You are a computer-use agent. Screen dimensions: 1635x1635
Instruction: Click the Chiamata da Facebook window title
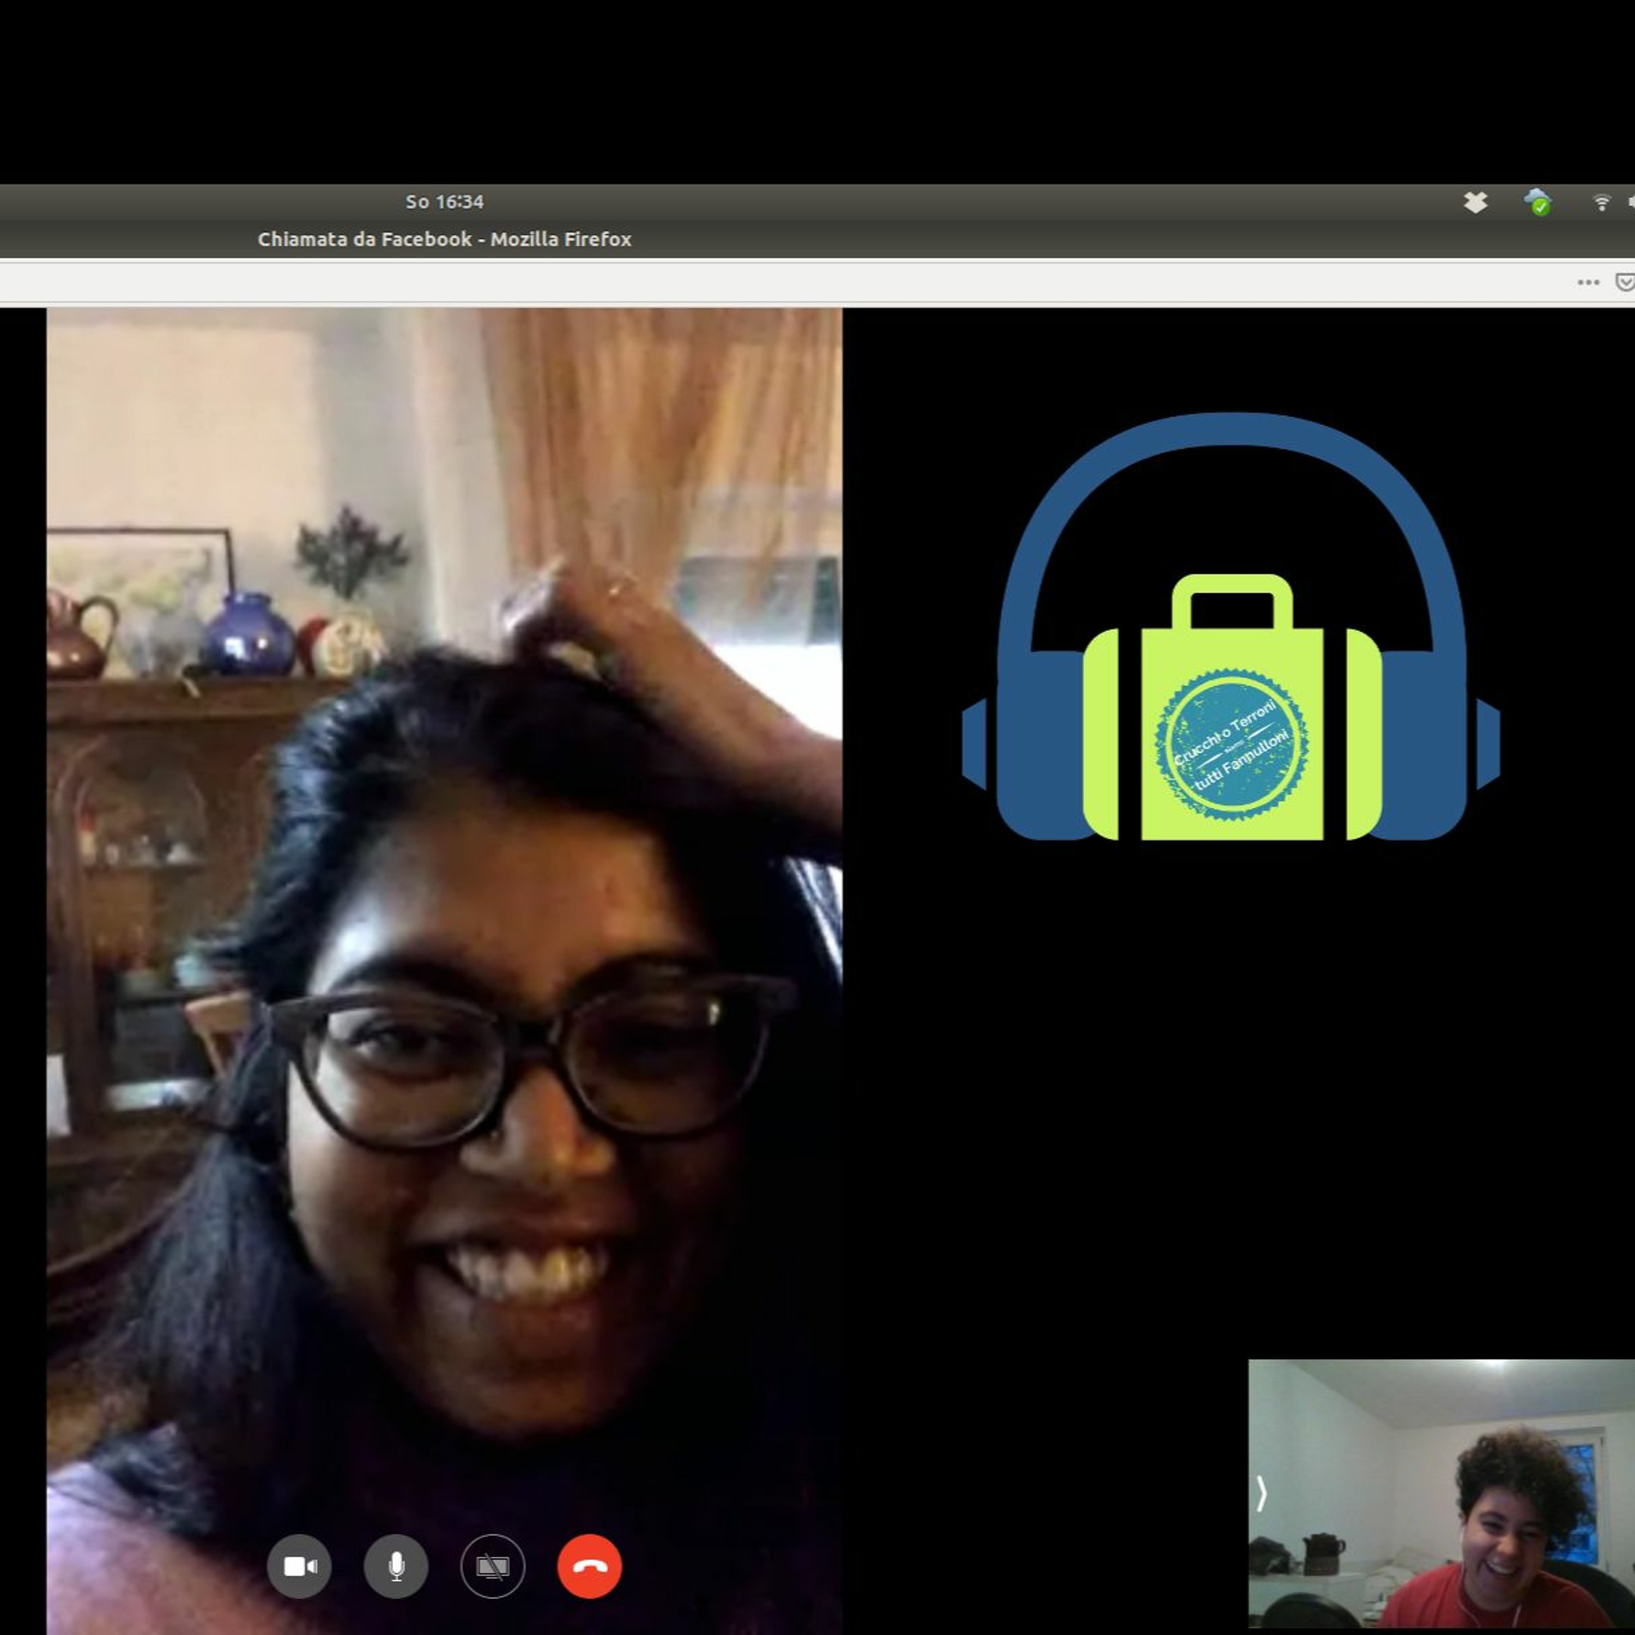click(444, 239)
